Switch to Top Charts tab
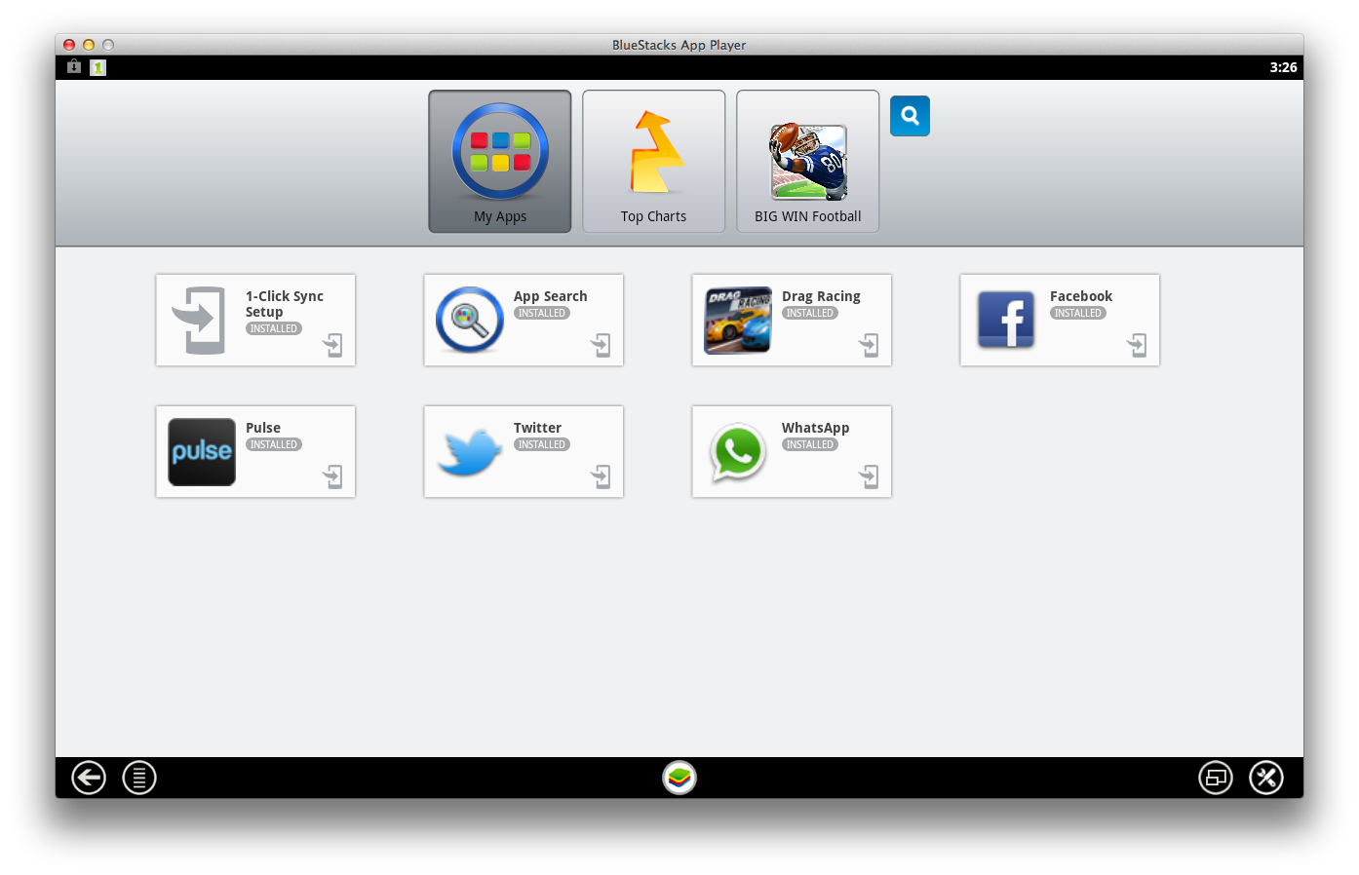1359x875 pixels. [654, 162]
